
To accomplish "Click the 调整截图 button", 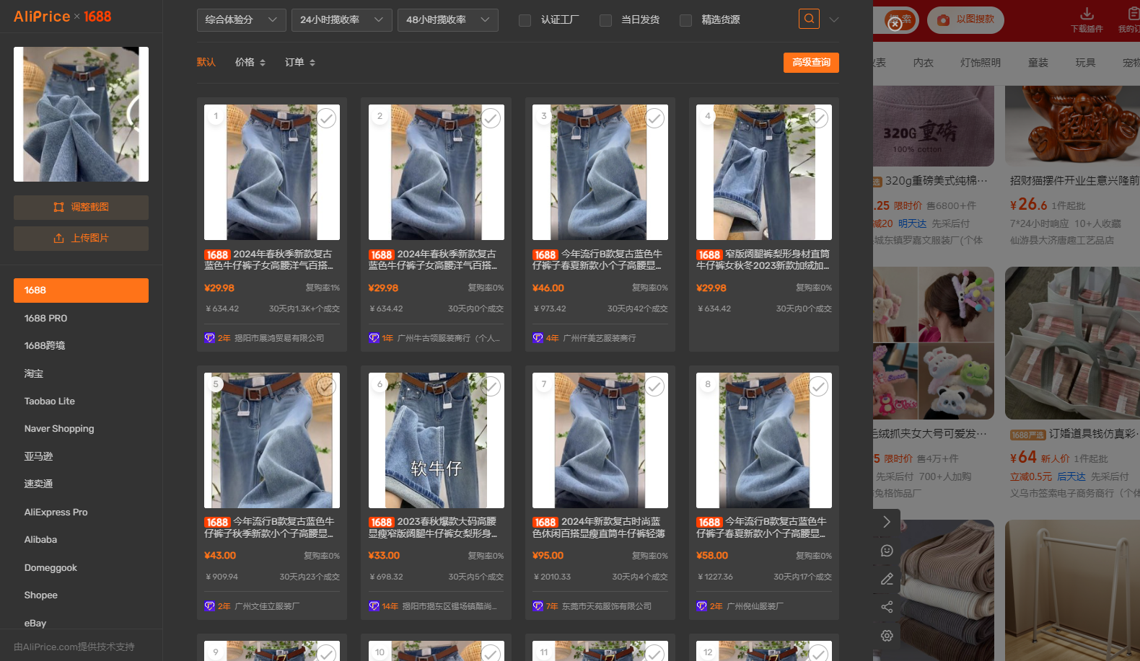I will coord(81,208).
